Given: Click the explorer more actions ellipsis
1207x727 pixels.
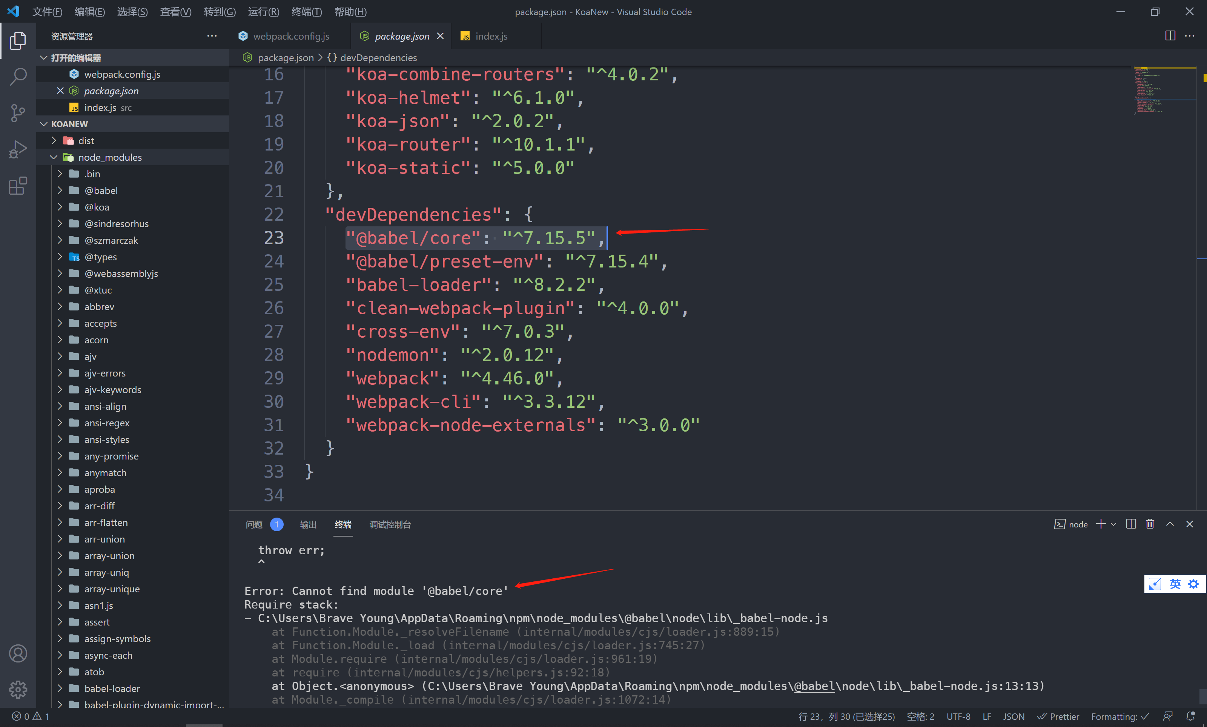Looking at the screenshot, I should pos(212,36).
